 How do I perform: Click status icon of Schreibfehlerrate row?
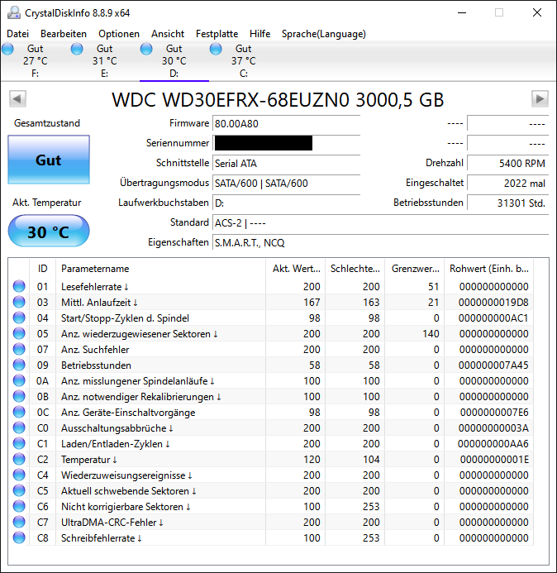coord(19,537)
